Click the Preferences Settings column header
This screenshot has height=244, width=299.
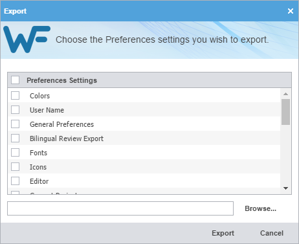click(x=61, y=80)
